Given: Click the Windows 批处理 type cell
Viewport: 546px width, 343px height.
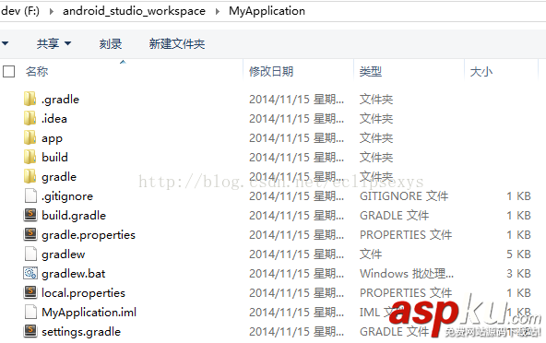Looking at the screenshot, I should [x=407, y=274].
